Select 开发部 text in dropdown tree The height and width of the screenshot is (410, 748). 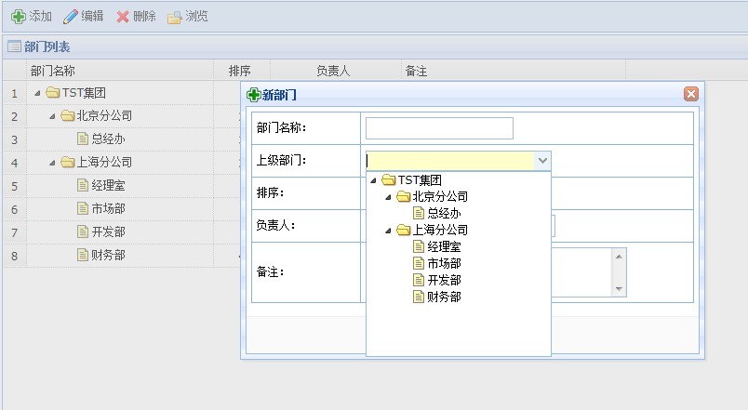click(444, 280)
